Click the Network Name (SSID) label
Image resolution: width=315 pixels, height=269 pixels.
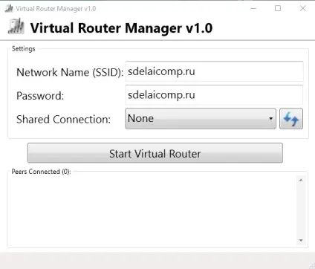point(70,72)
